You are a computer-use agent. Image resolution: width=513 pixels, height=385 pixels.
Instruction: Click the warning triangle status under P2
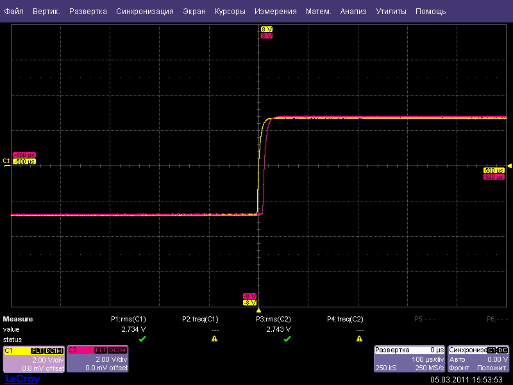214,339
